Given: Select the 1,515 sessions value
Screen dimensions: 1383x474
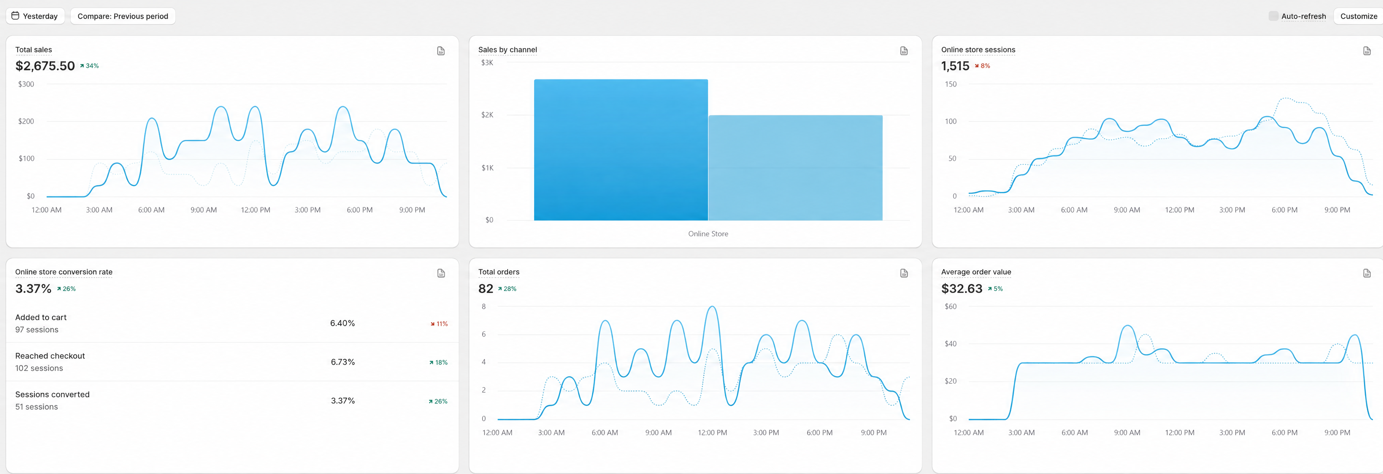Looking at the screenshot, I should click(x=955, y=66).
